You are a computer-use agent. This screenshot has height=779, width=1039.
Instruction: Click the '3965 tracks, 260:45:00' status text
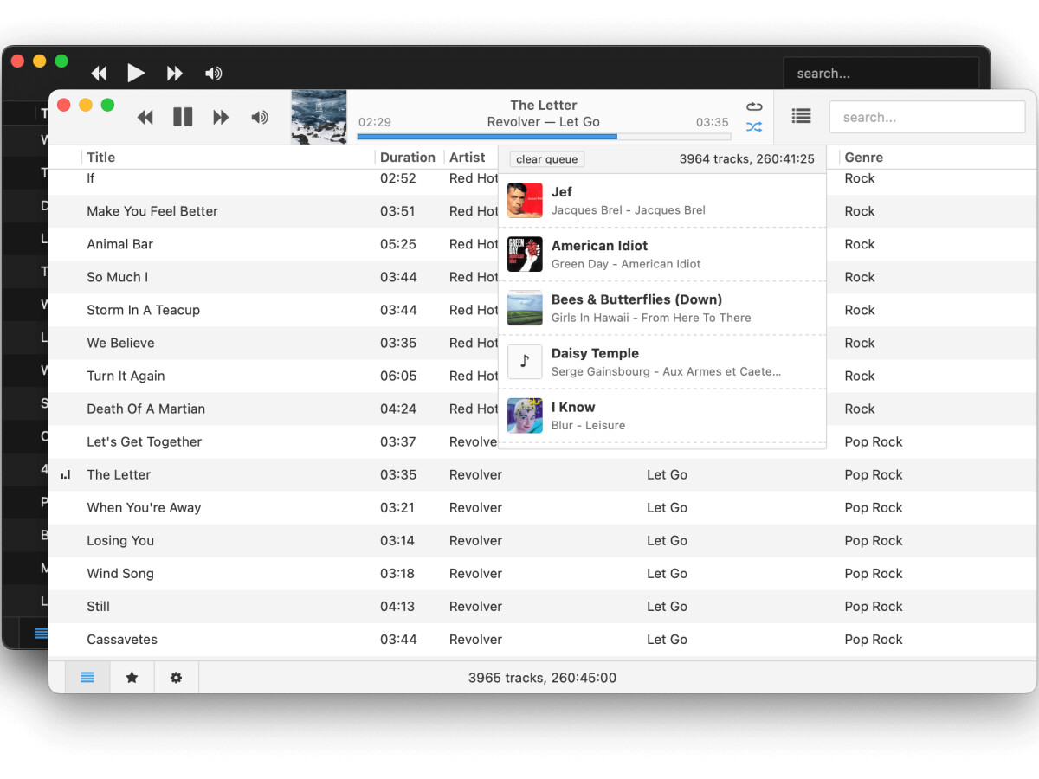click(543, 678)
